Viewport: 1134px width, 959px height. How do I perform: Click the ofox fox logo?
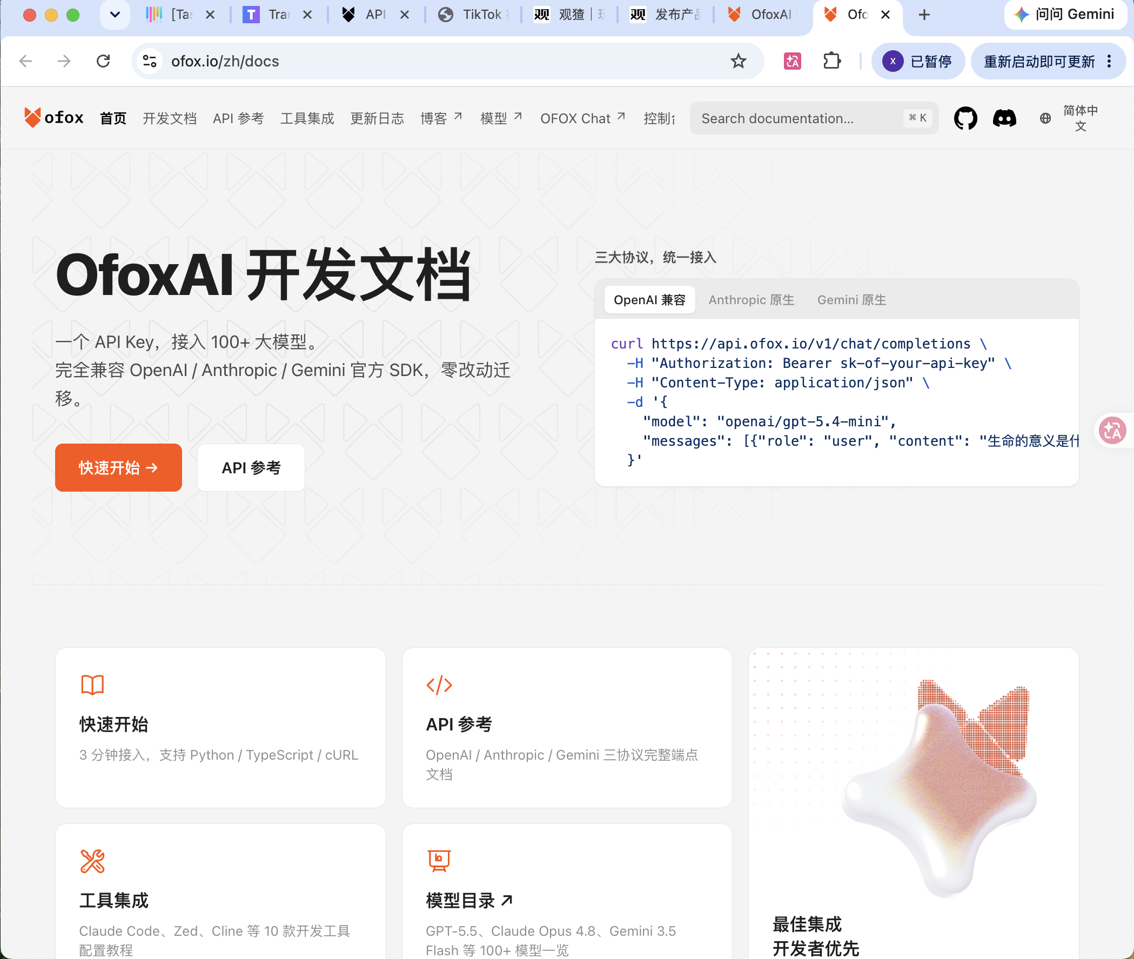54,117
